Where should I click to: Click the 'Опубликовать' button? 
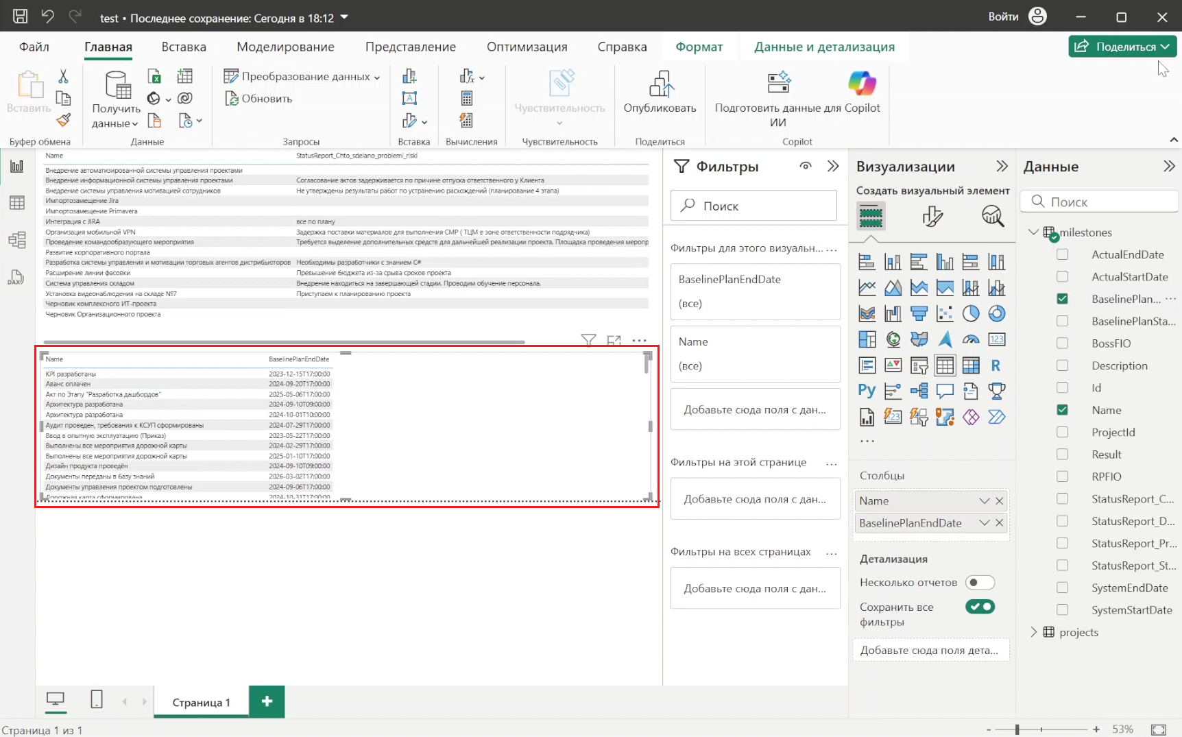click(x=660, y=93)
